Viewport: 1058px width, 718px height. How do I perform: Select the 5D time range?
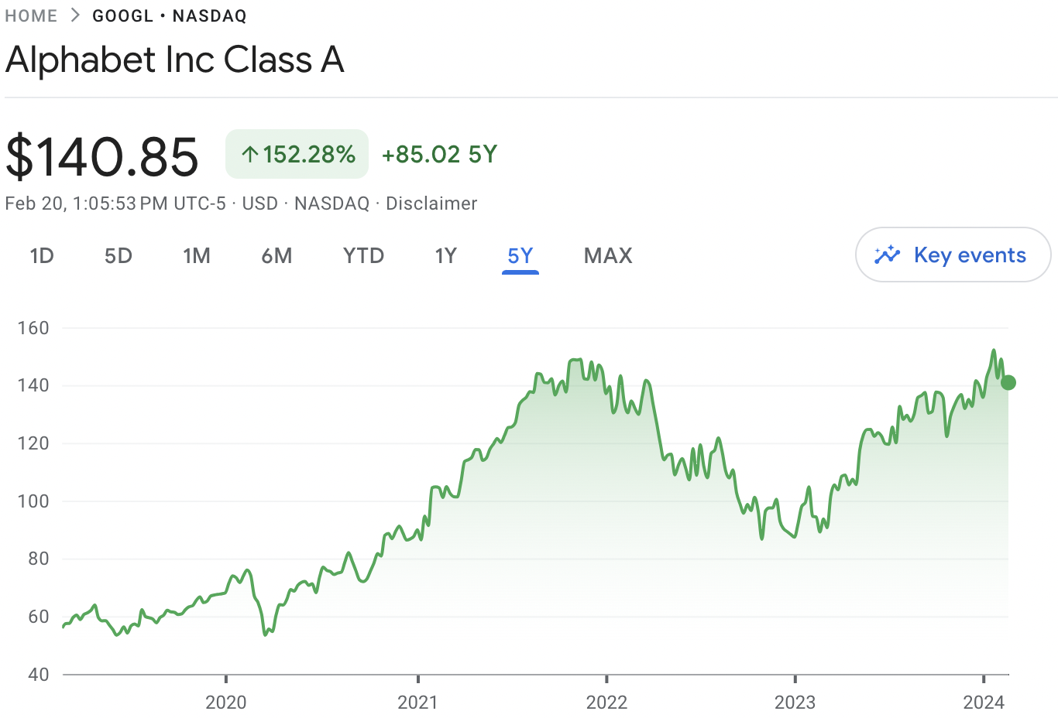119,256
